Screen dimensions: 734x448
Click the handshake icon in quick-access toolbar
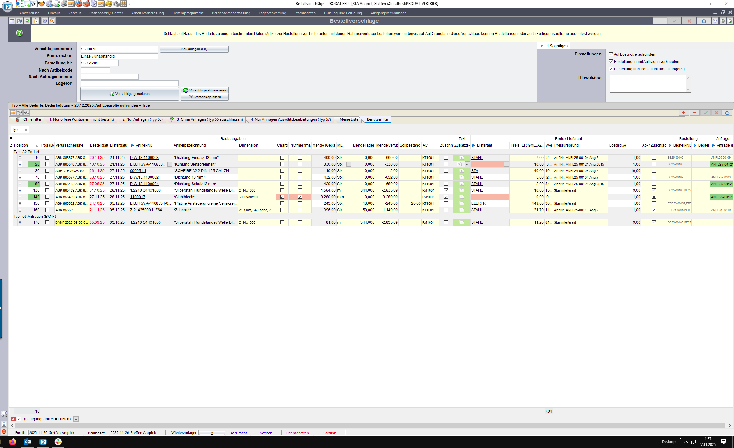click(x=41, y=4)
